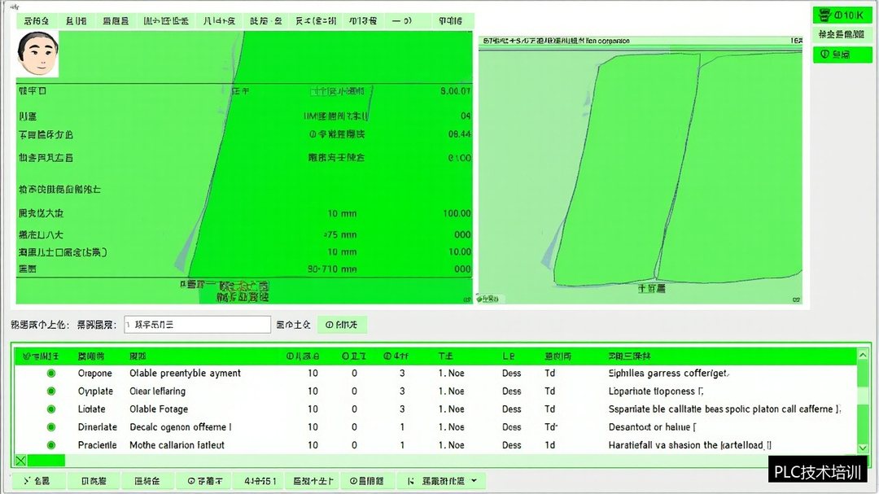The image size is (879, 494).
Task: Click the text input field above the table
Action: click(197, 325)
